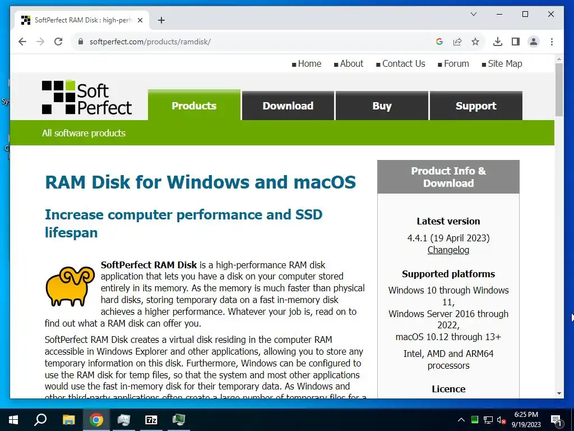The image size is (574, 431).
Task: Share this page via share icon
Action: (457, 42)
